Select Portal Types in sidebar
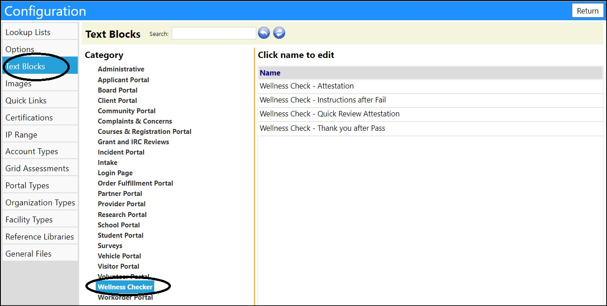The width and height of the screenshot is (607, 306). pos(40,186)
